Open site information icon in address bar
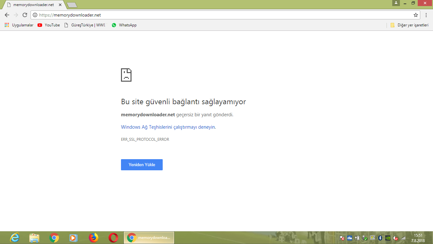 point(35,15)
